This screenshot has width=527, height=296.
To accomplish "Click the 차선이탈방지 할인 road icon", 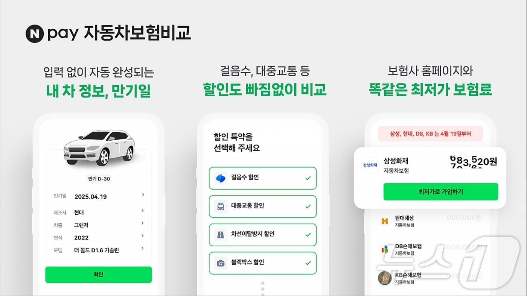I will (x=221, y=235).
